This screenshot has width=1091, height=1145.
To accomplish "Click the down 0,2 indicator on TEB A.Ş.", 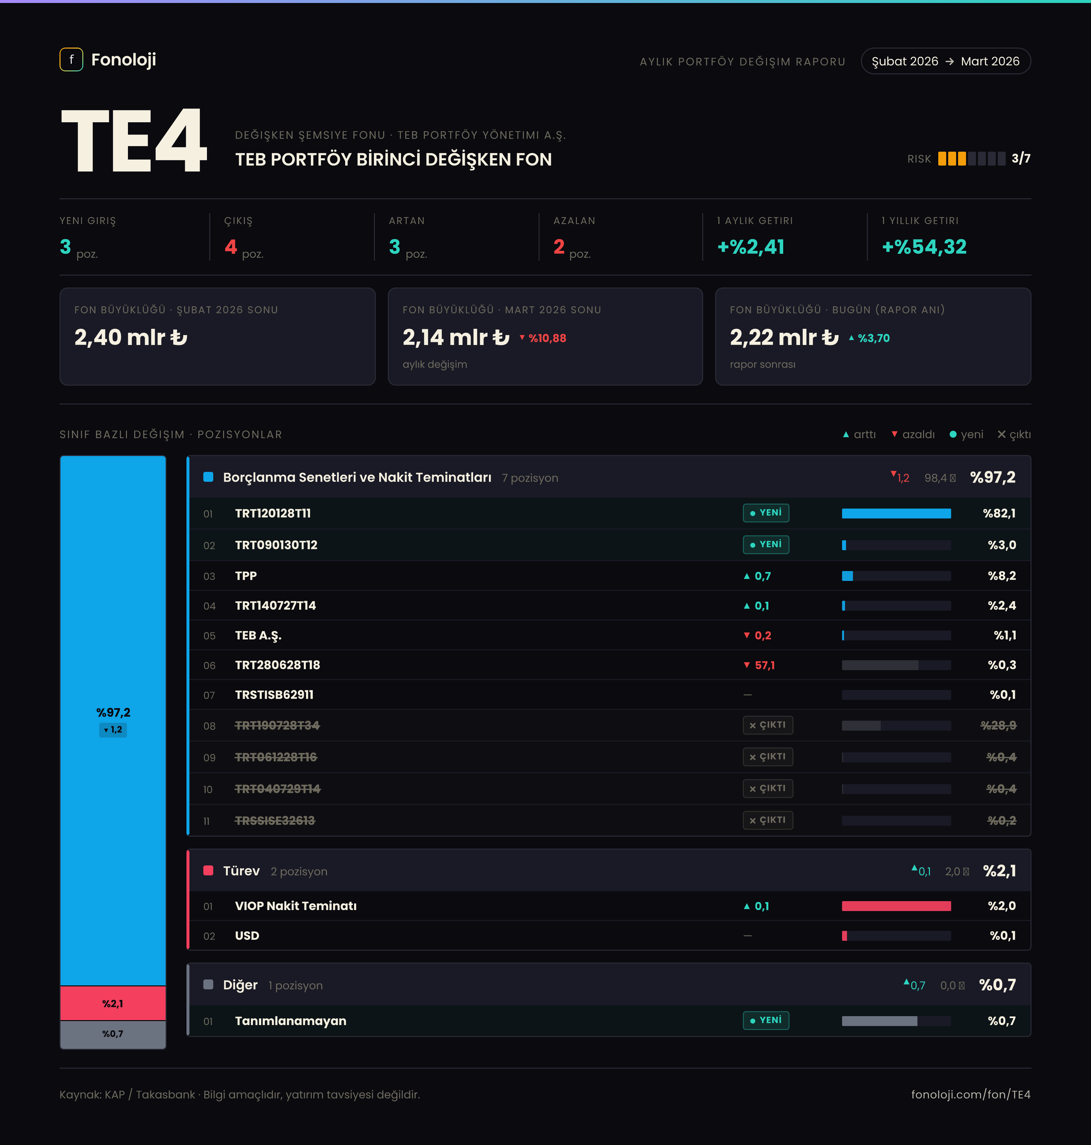I will [x=757, y=635].
